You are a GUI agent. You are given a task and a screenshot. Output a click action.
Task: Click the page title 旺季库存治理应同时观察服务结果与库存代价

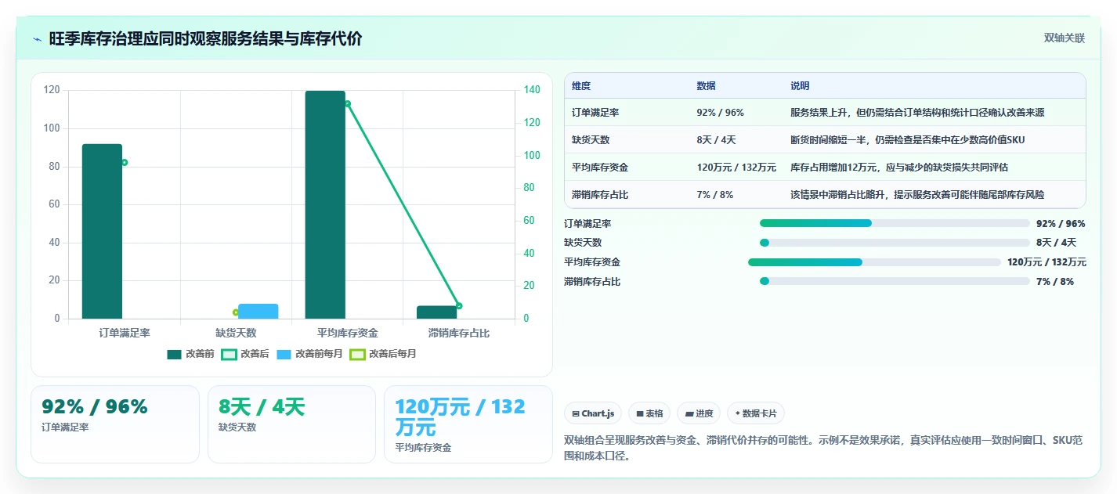point(205,39)
